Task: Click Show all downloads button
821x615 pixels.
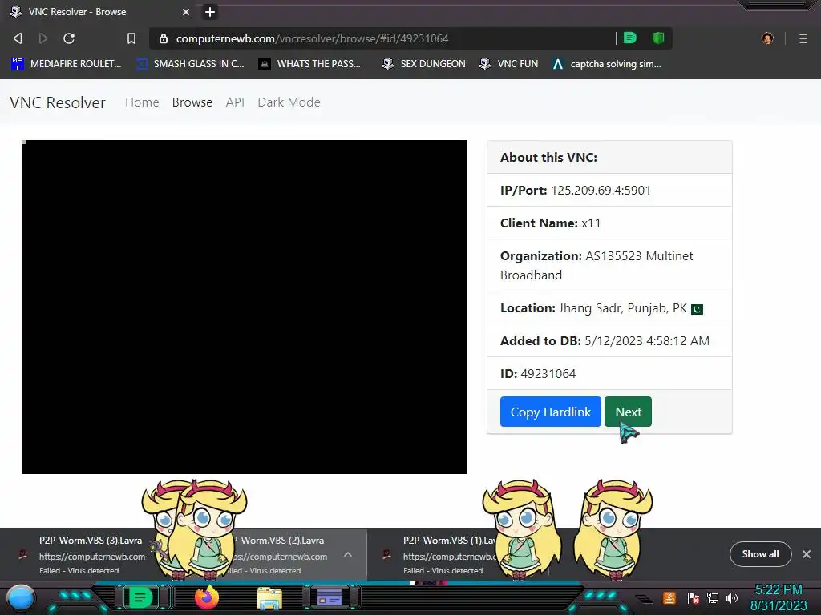Action: 760,554
